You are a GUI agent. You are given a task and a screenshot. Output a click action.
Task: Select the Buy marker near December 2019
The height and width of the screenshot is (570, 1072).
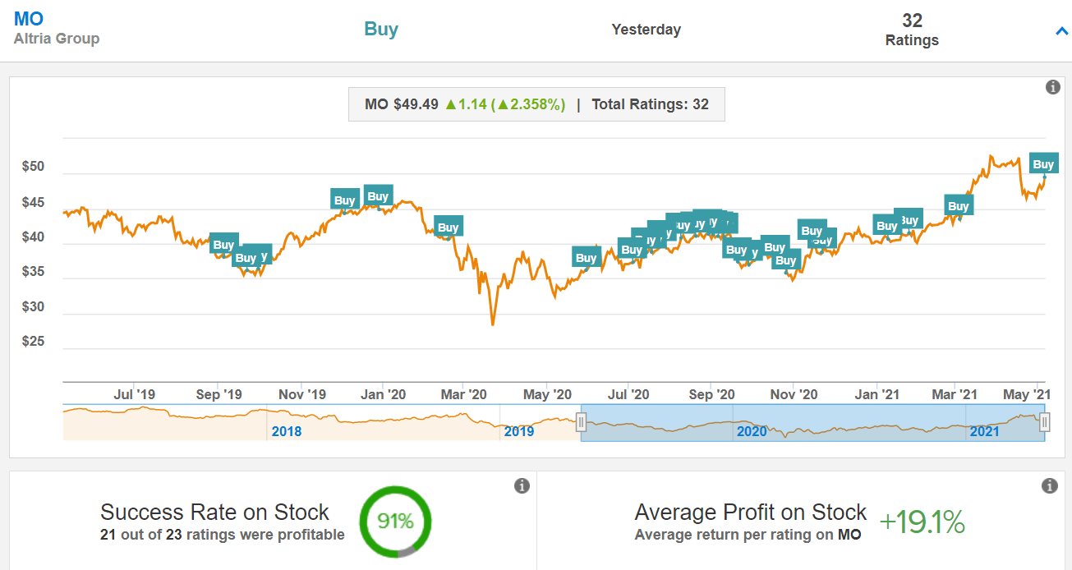click(345, 200)
